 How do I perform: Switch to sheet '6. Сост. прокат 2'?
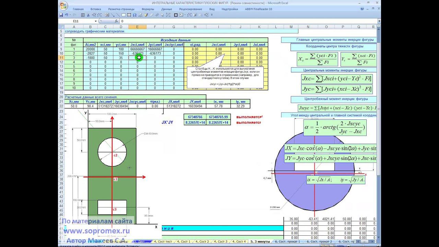pyautogui.click(x=319, y=242)
